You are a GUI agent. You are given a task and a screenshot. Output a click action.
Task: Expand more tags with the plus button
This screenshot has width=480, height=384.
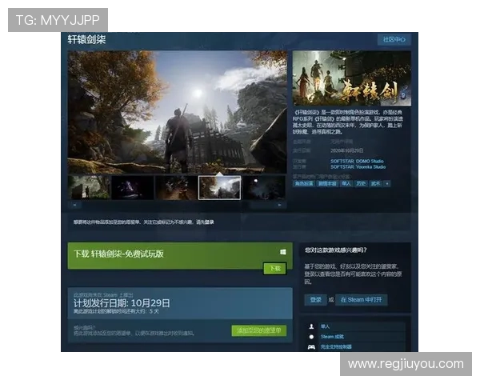(387, 183)
